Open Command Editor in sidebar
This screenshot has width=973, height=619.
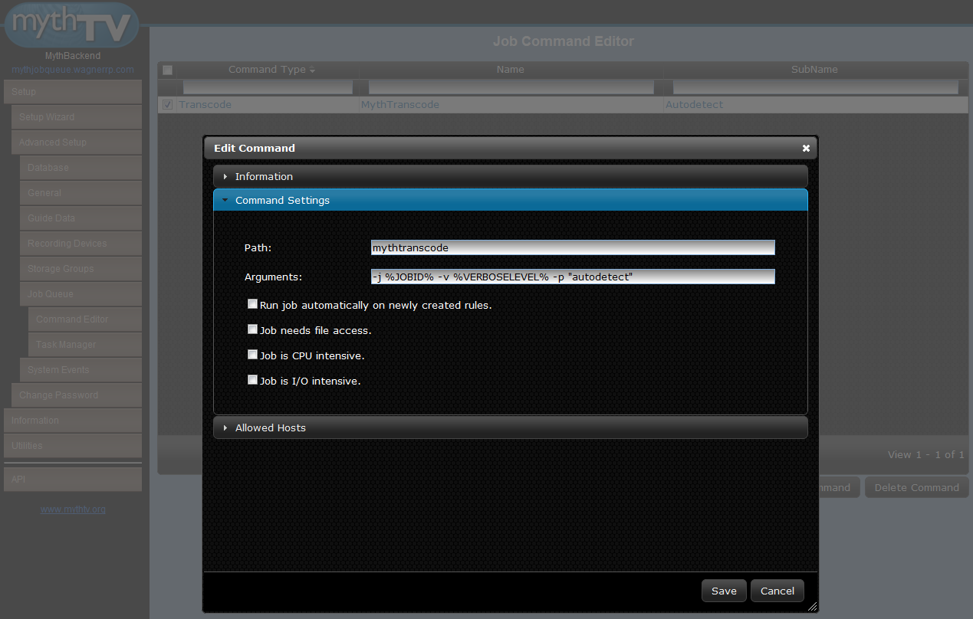[x=85, y=319]
